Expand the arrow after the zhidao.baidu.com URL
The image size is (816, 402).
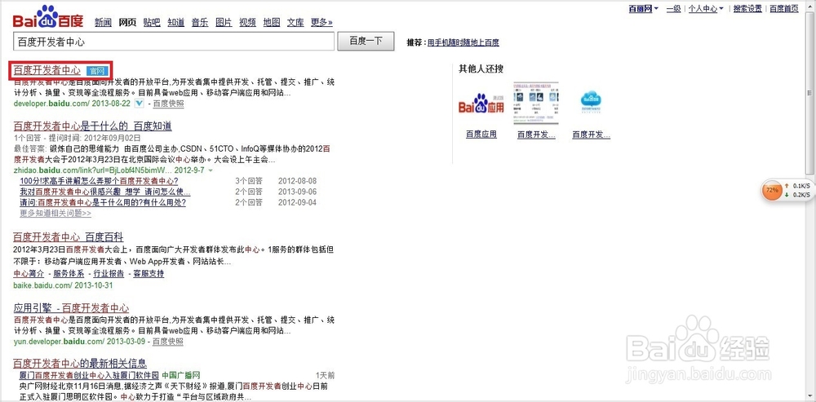click(x=211, y=170)
